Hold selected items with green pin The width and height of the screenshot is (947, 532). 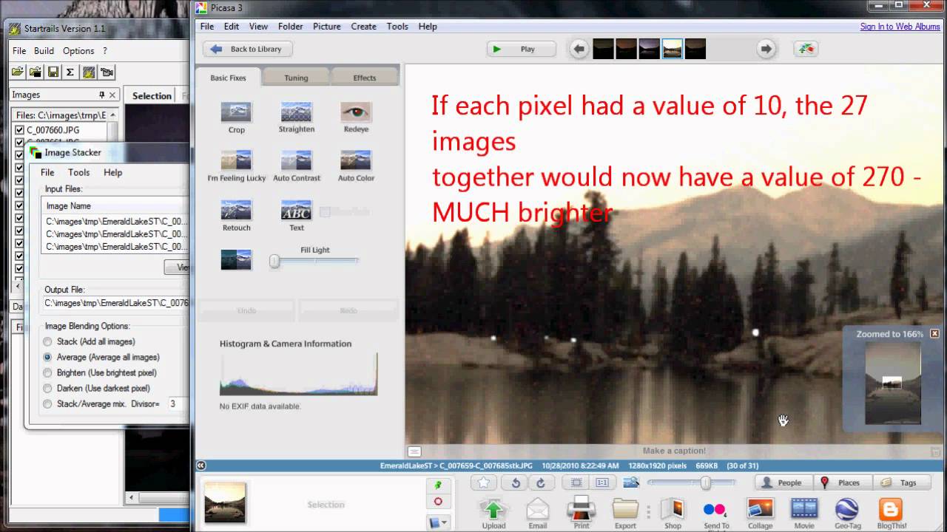click(438, 485)
